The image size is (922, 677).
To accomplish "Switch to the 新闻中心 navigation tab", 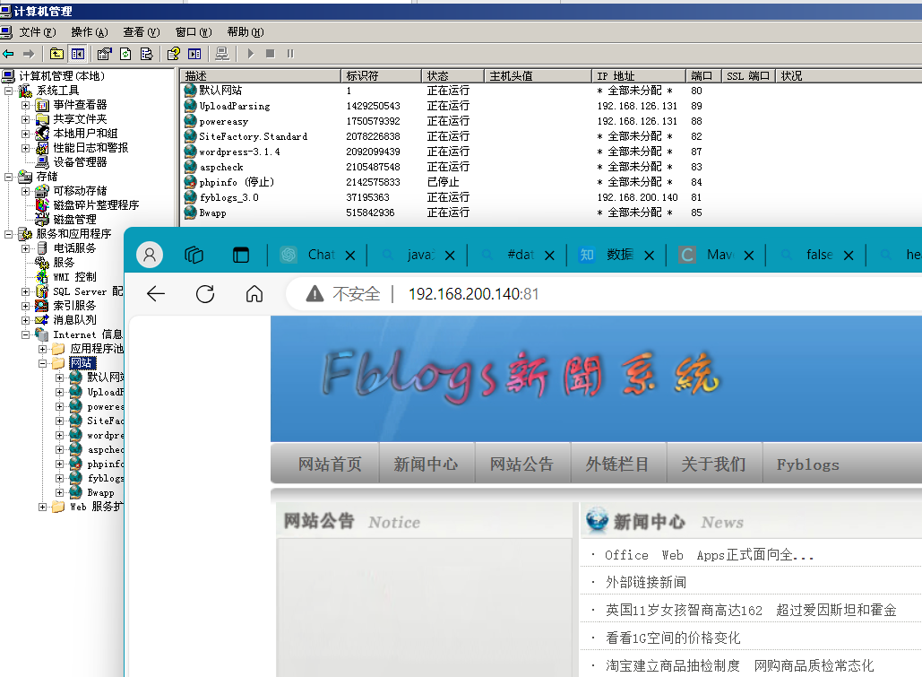I will click(427, 464).
